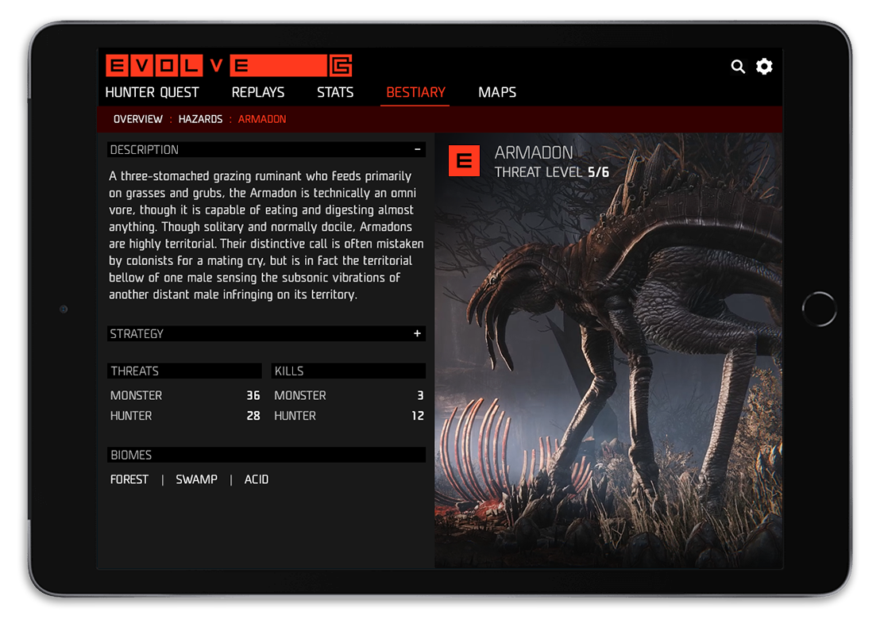Expand the Strategy section via plus

(417, 333)
